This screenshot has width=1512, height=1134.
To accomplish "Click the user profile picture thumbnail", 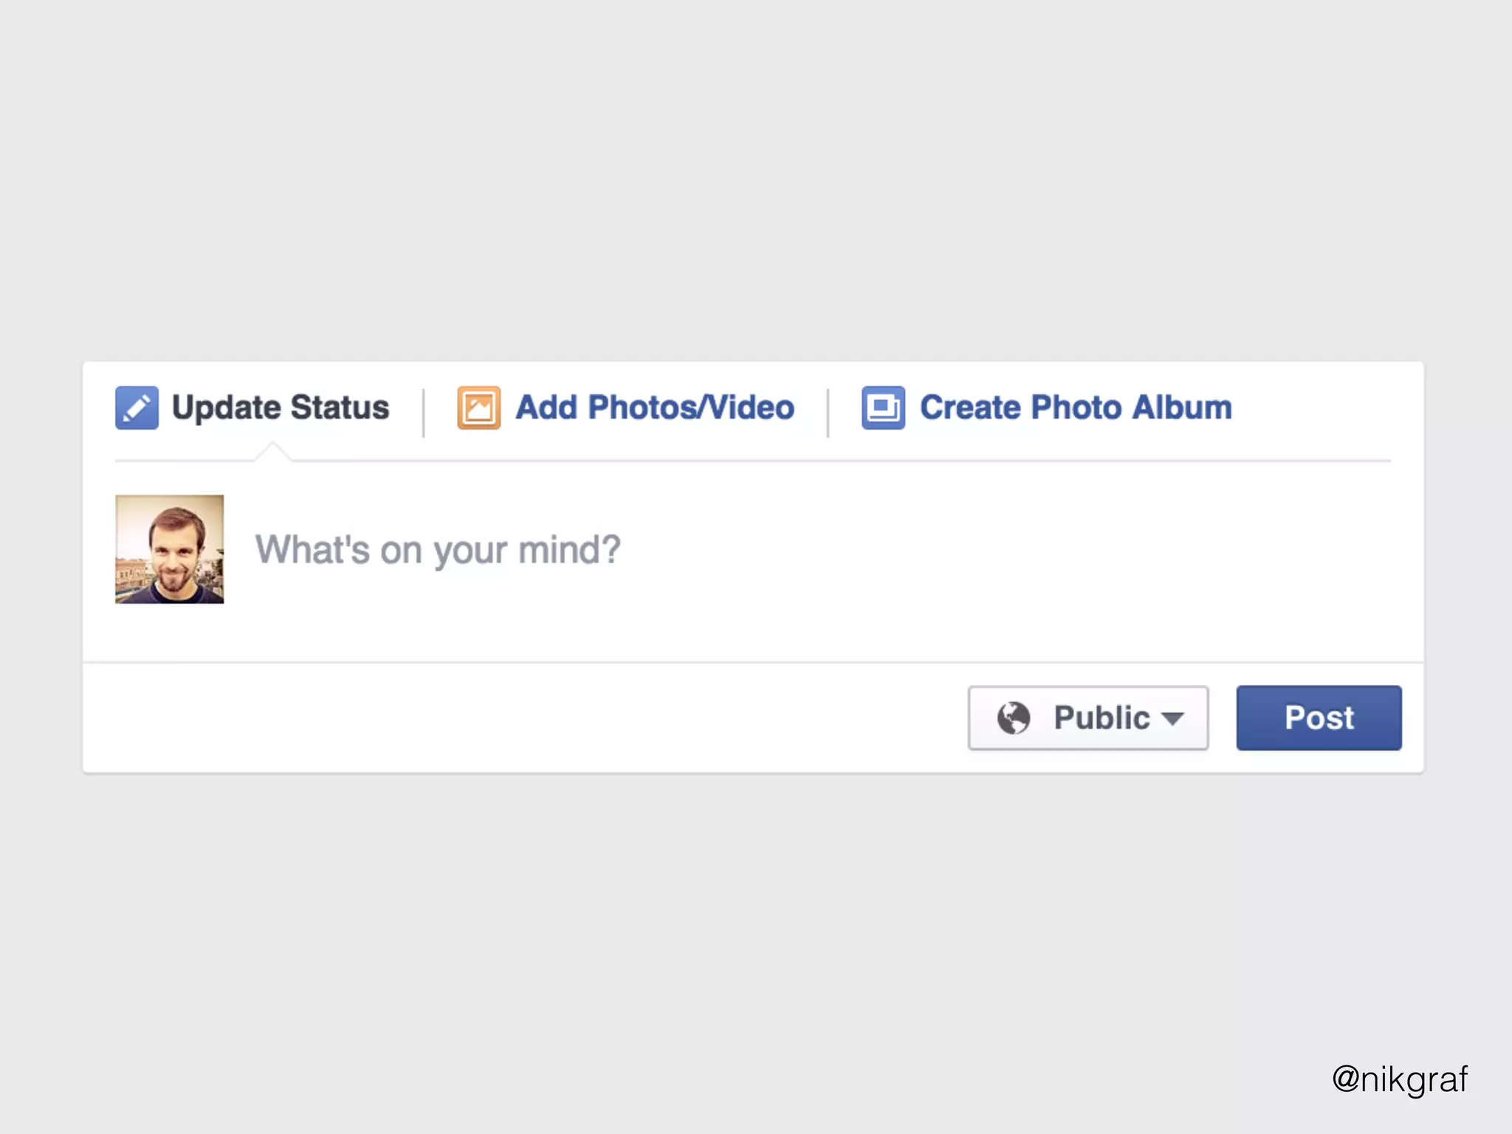I will 169,549.
